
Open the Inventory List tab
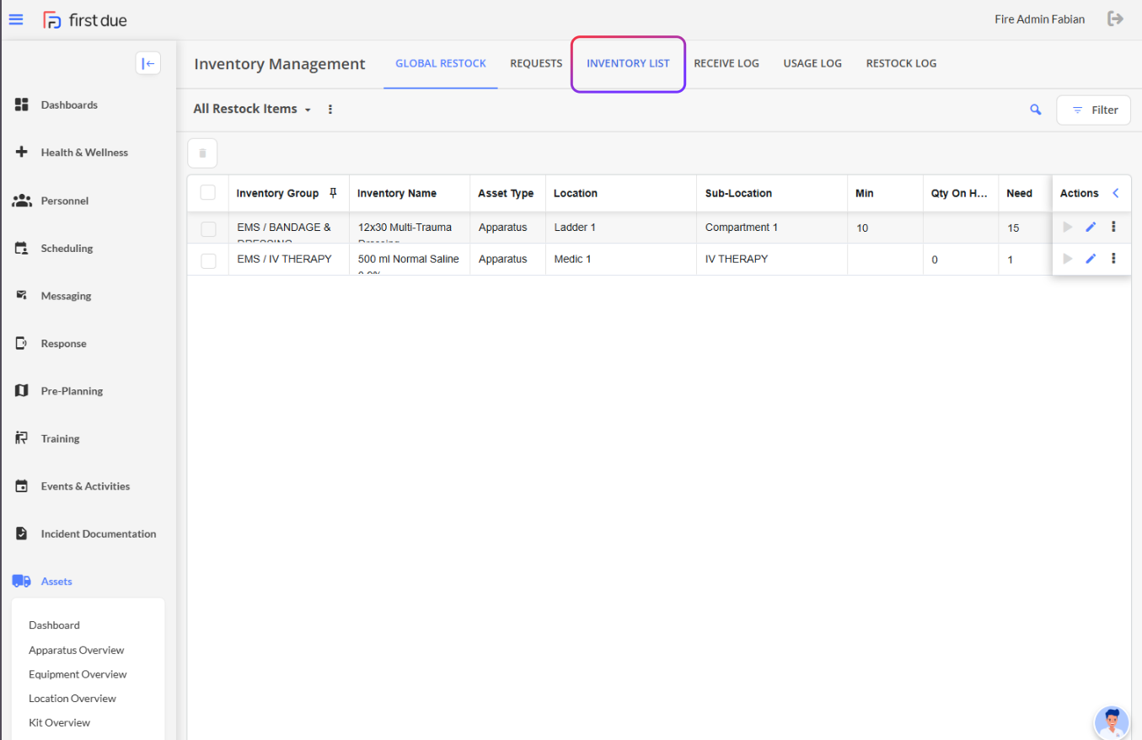[x=628, y=63]
